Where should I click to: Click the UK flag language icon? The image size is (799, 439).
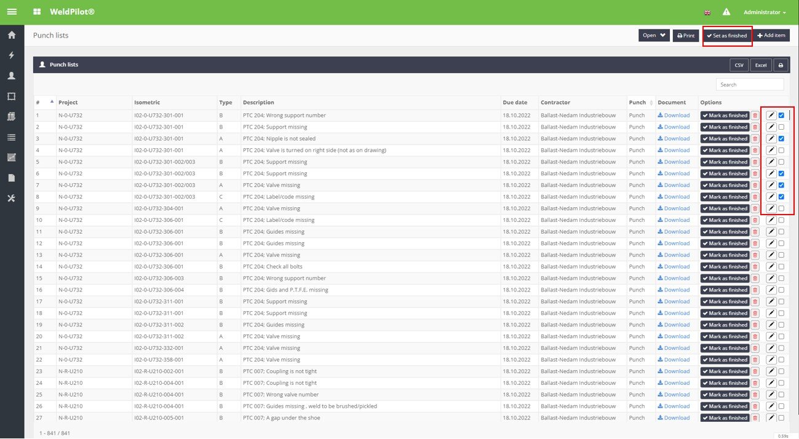click(707, 12)
